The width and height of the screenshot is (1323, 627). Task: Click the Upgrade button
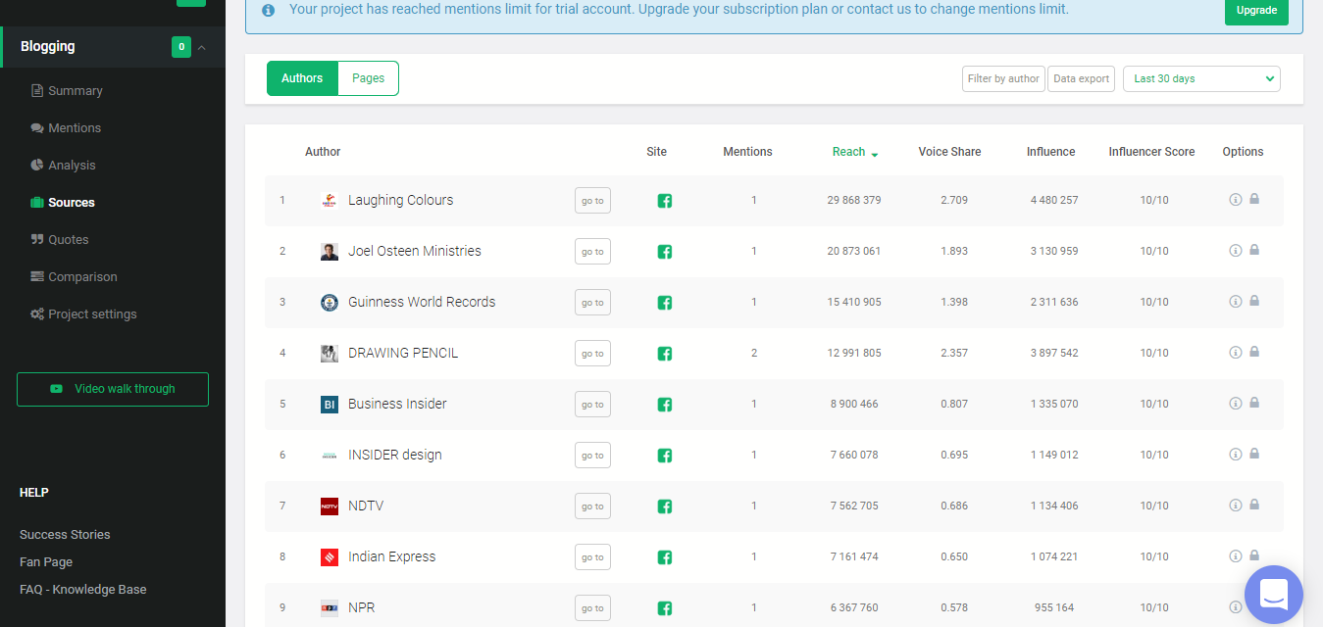tap(1255, 11)
